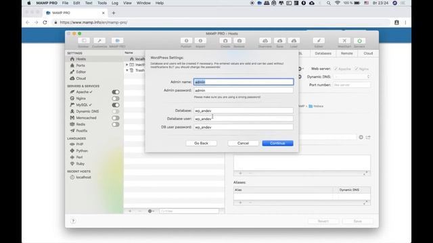Open Python in the languages sidebar
The height and width of the screenshot is (243, 433).
tap(82, 151)
